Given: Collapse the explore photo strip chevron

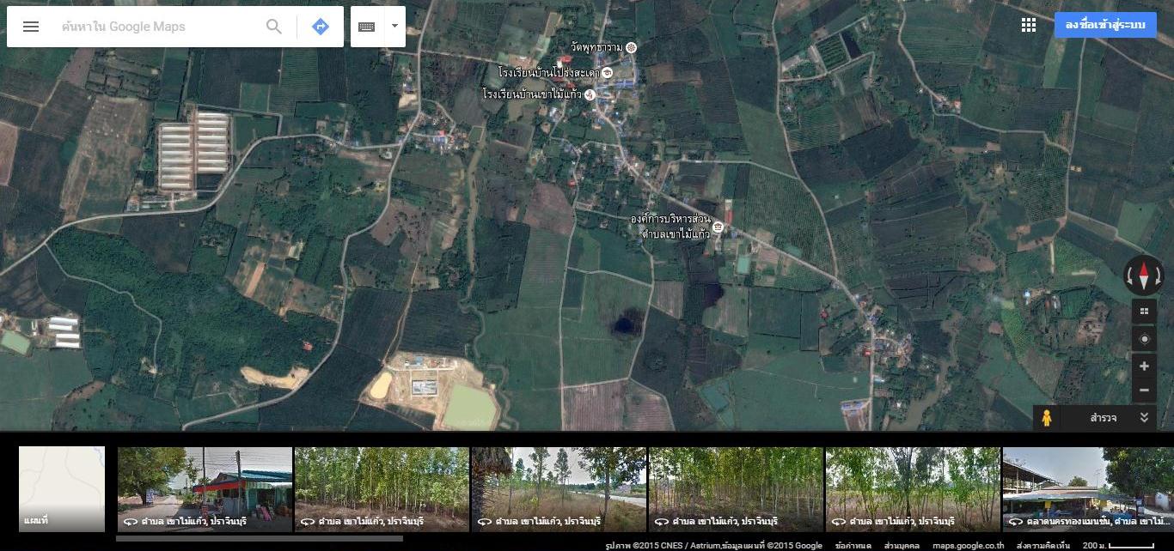Looking at the screenshot, I should (1144, 418).
